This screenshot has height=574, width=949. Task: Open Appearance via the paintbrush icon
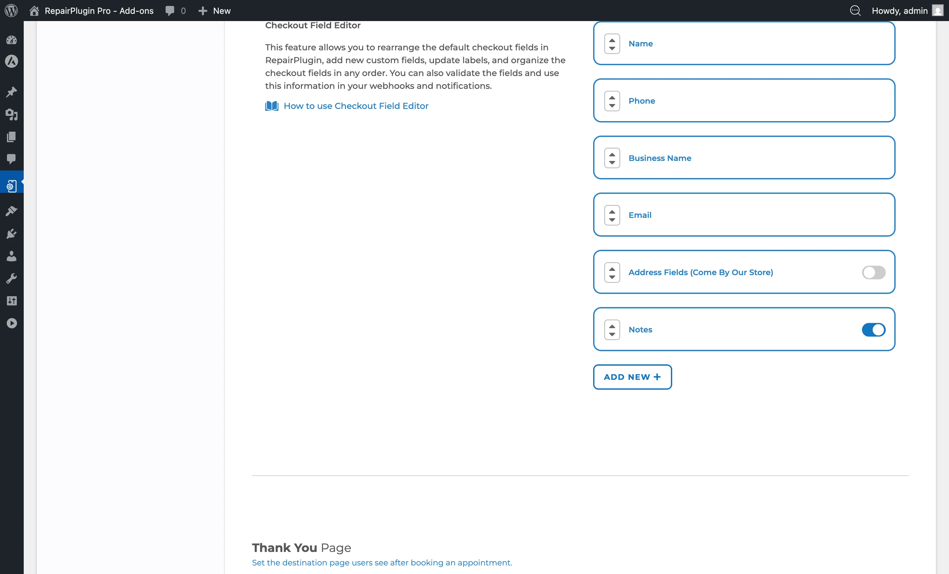coord(11,211)
